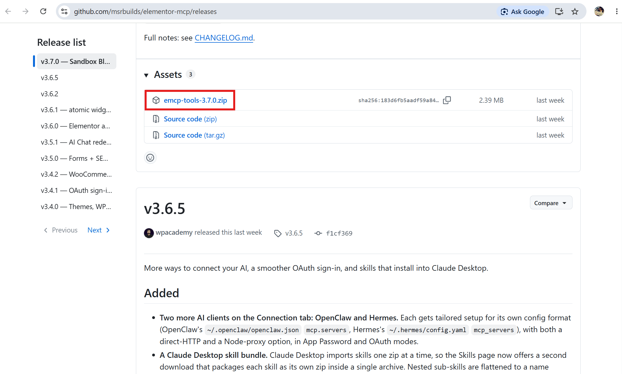Click the tag icon next to v3.6.5

point(278,233)
